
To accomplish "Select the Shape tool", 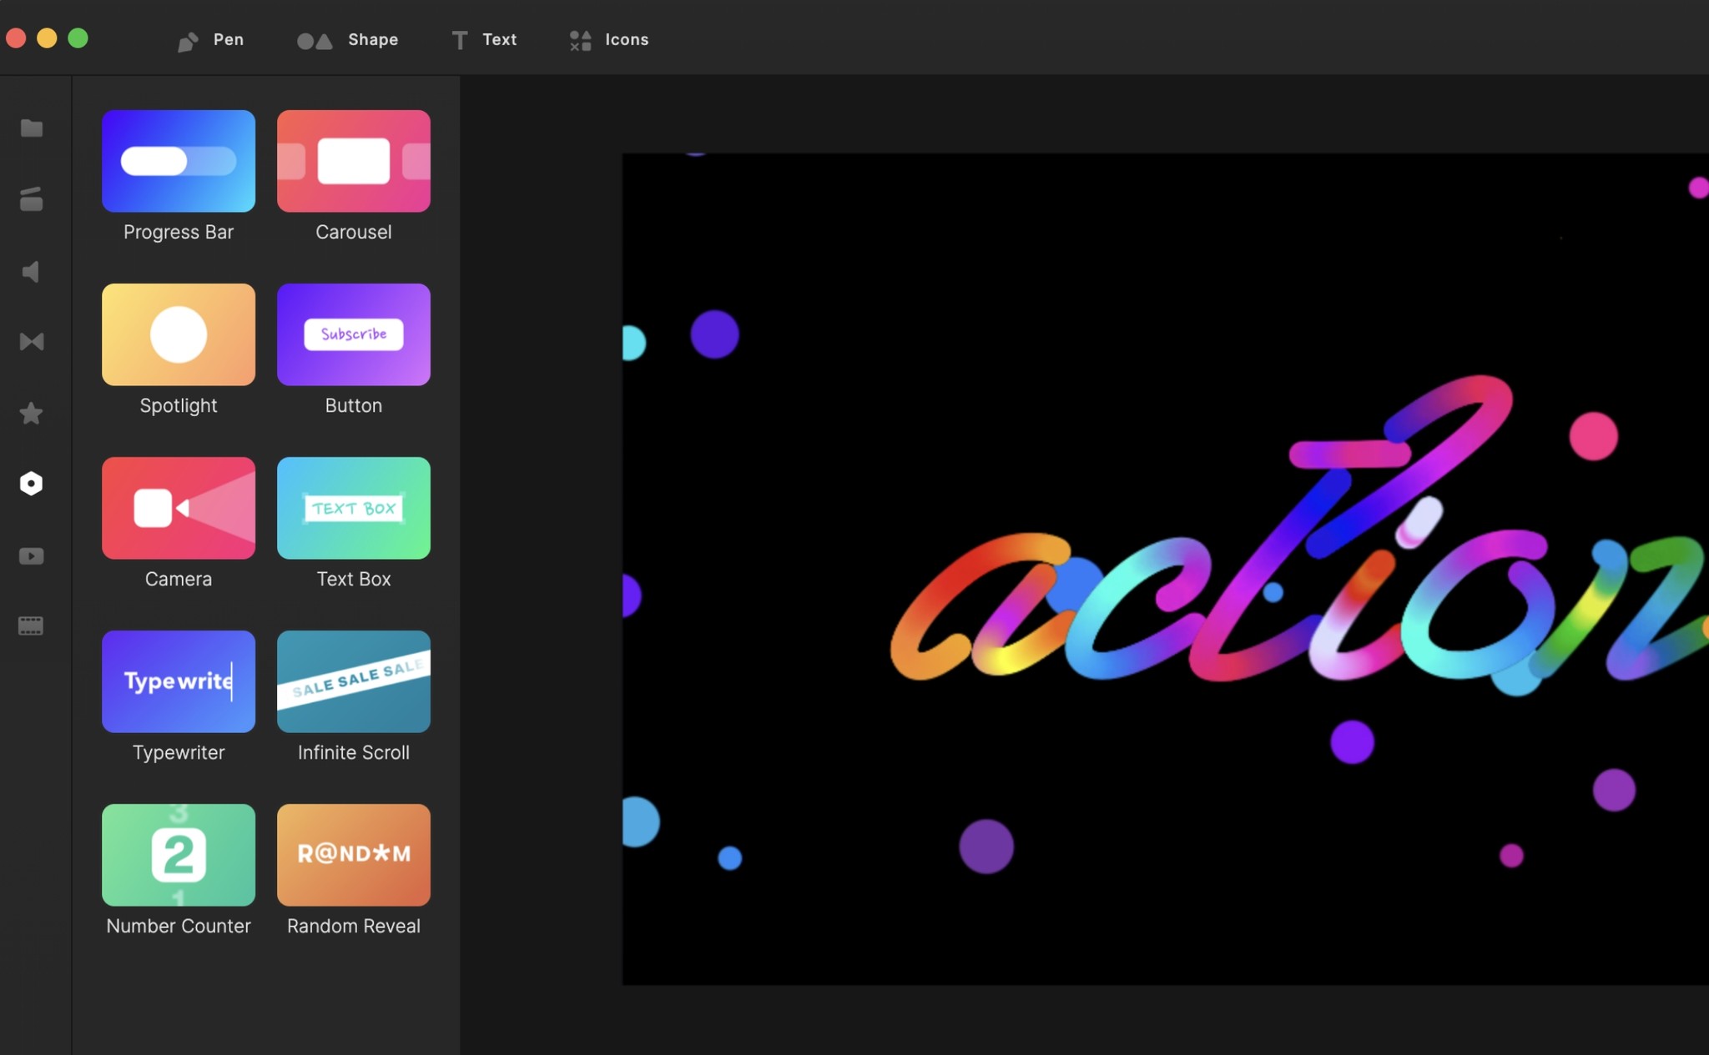I will tap(346, 39).
